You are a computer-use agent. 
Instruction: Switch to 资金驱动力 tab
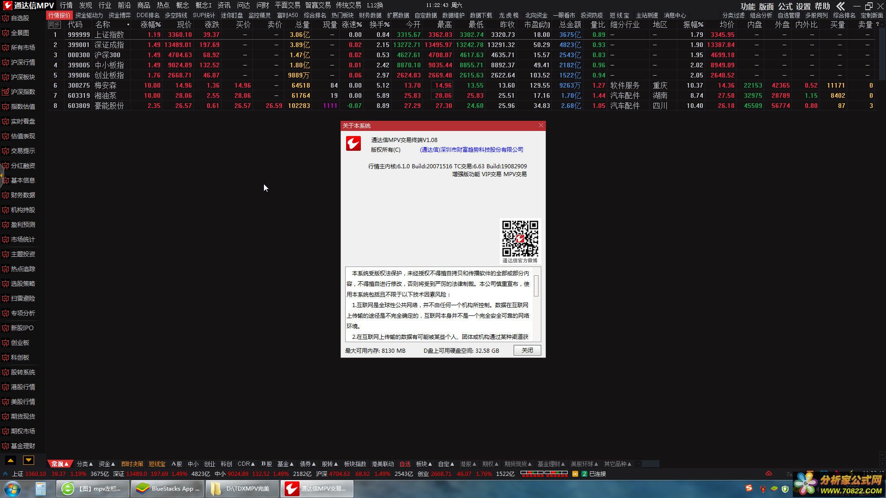pos(89,15)
